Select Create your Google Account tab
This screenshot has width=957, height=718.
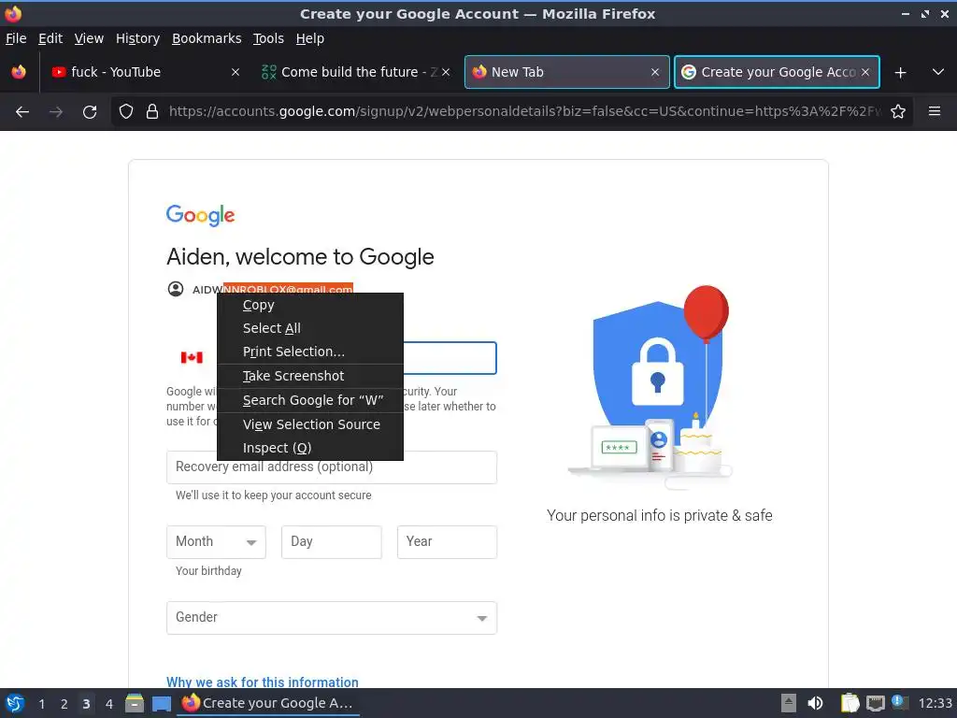[x=777, y=72]
